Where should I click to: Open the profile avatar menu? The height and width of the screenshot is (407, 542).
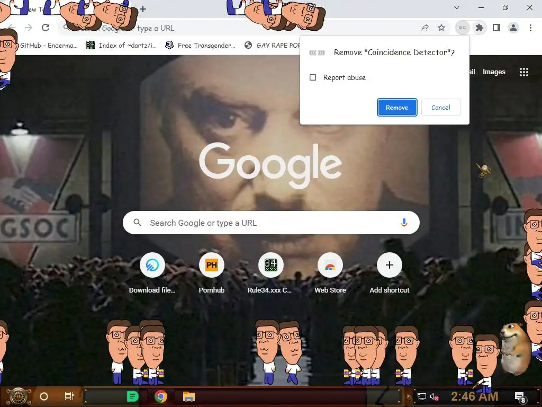[513, 28]
